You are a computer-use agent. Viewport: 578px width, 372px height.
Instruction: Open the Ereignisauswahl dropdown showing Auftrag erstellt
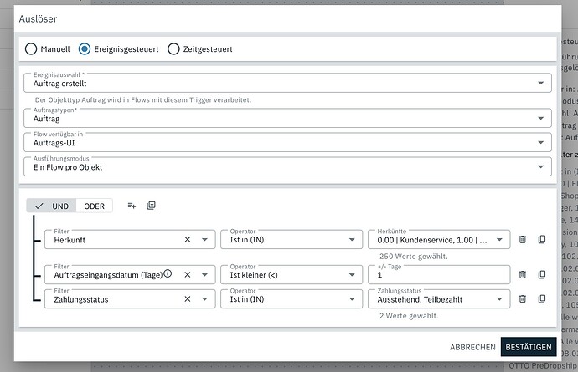pyautogui.click(x=287, y=83)
